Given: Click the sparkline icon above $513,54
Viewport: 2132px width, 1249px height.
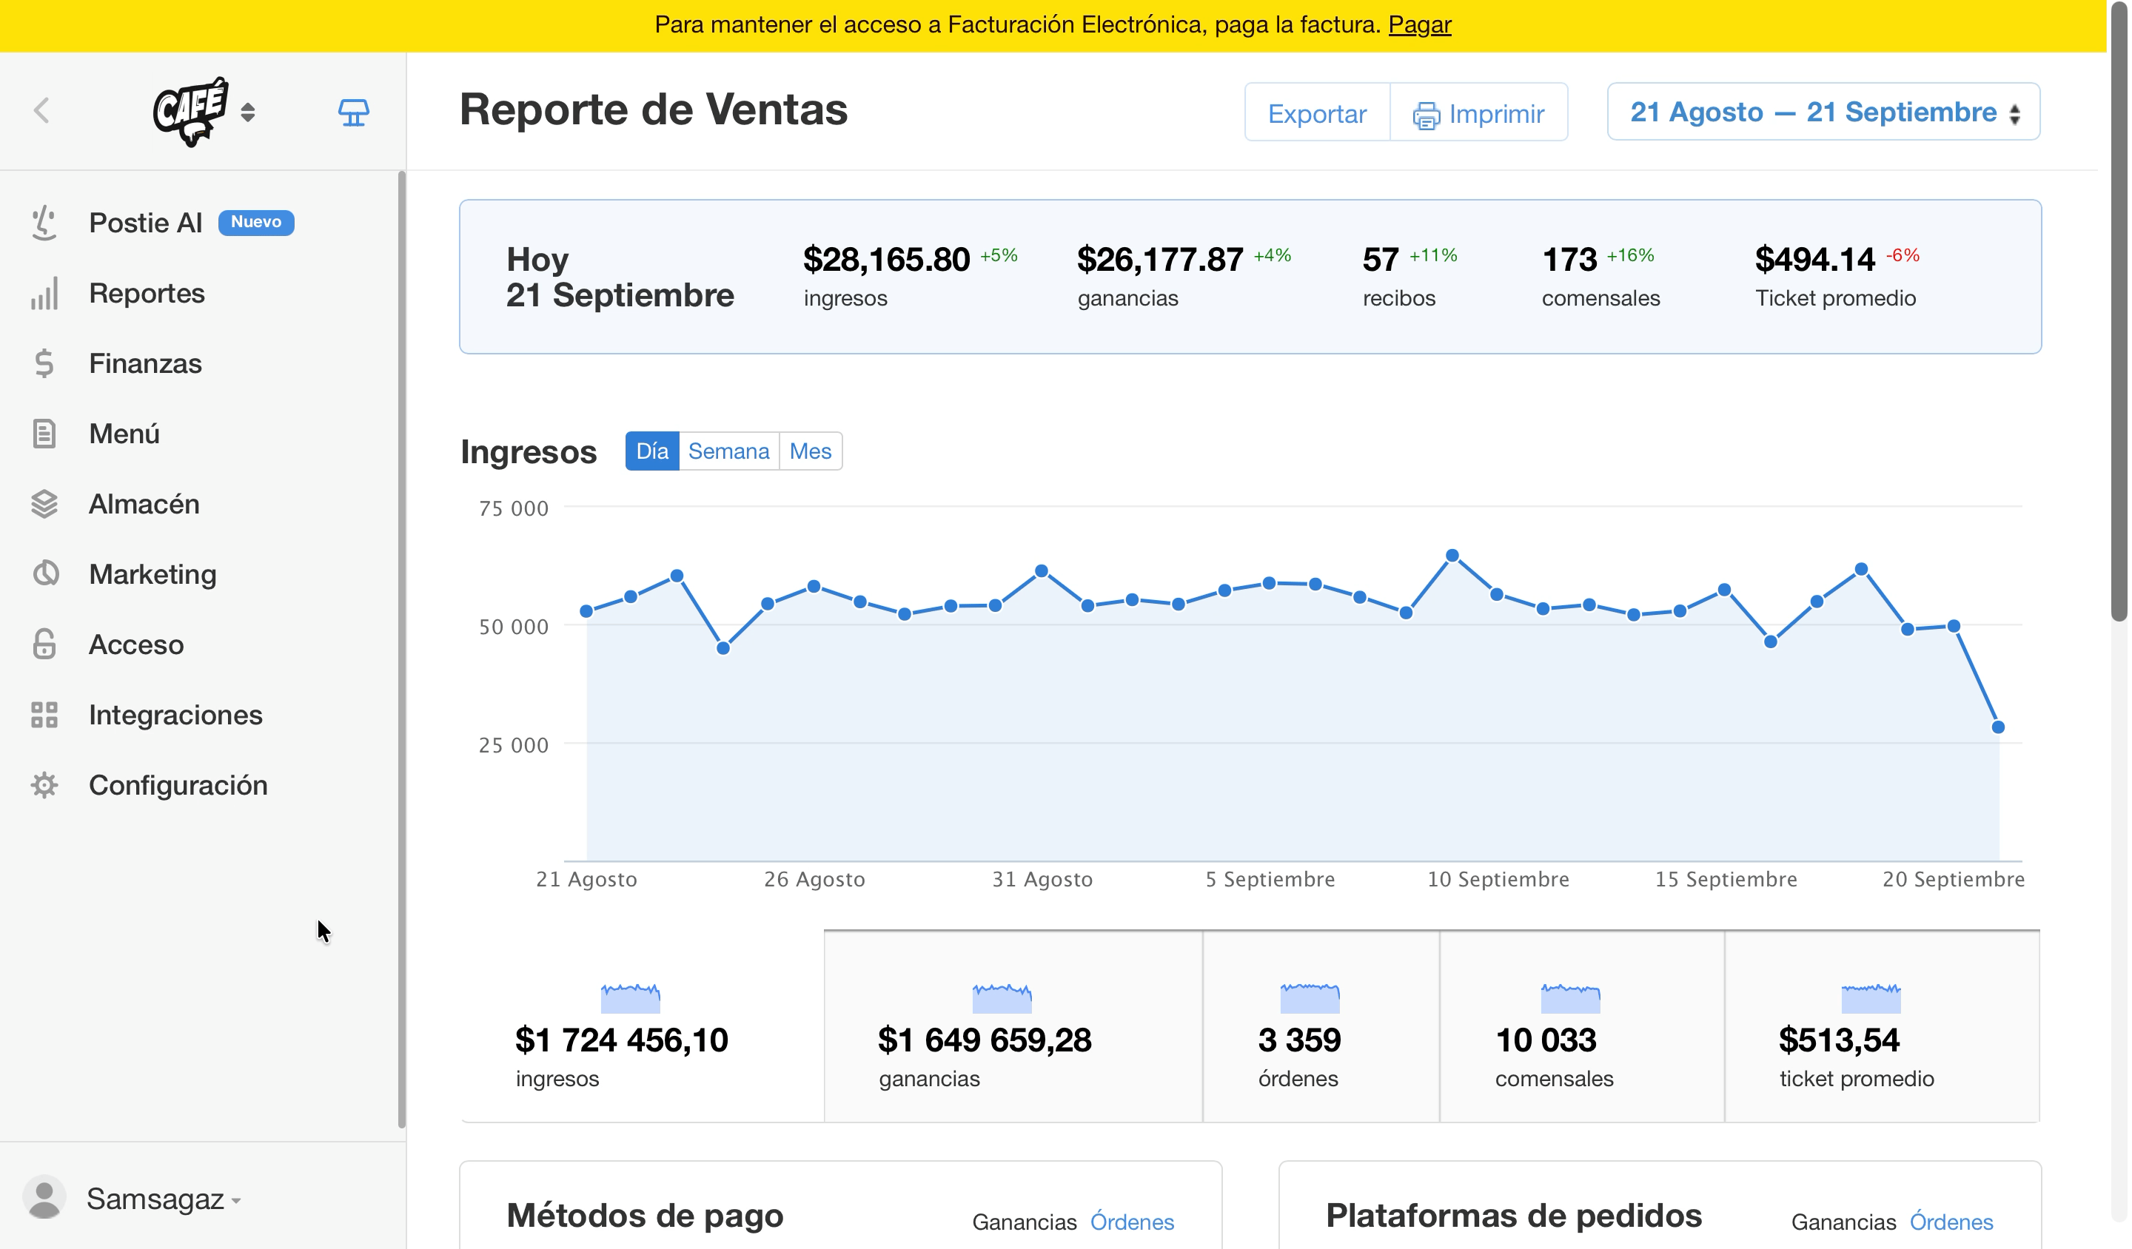Looking at the screenshot, I should tap(1871, 999).
